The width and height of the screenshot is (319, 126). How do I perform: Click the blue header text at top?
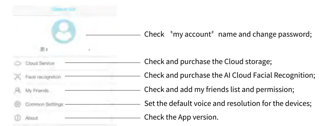[x=63, y=9]
